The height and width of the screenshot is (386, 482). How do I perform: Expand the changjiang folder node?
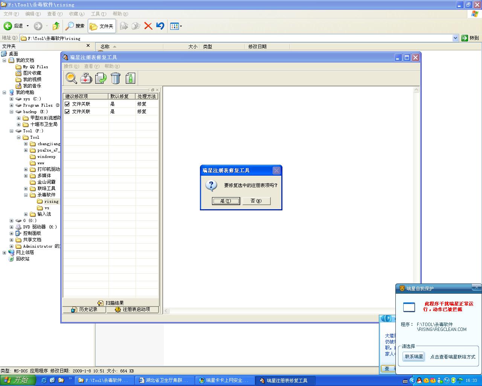tap(26, 144)
